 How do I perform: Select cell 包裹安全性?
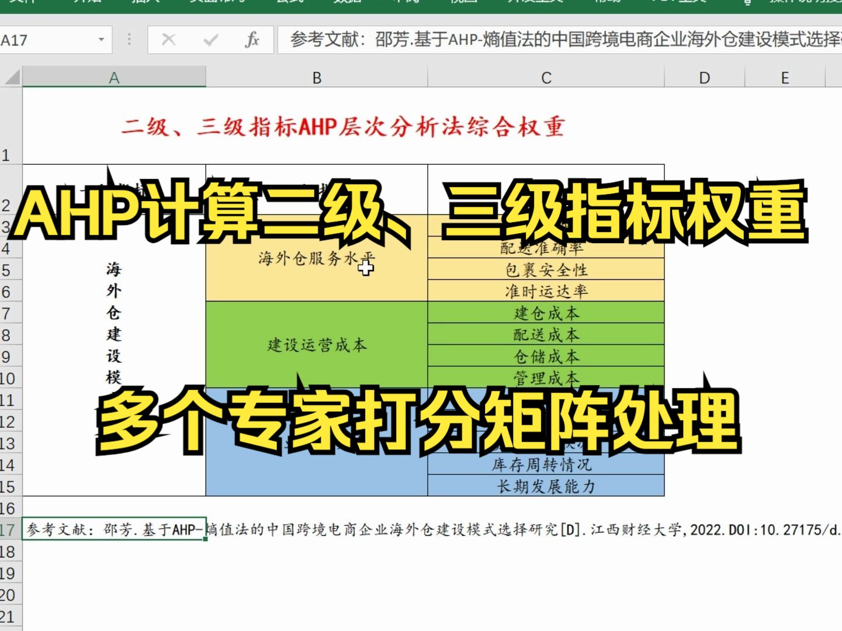point(546,269)
